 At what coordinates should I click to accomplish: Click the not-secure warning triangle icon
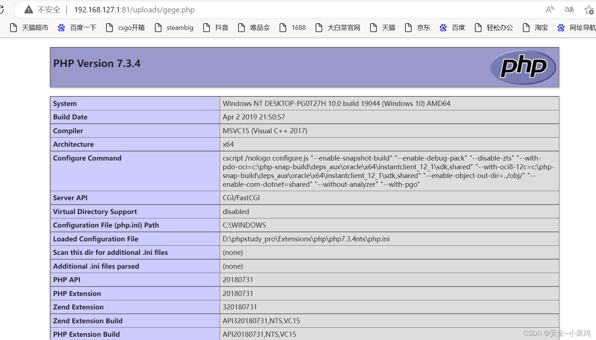(29, 10)
